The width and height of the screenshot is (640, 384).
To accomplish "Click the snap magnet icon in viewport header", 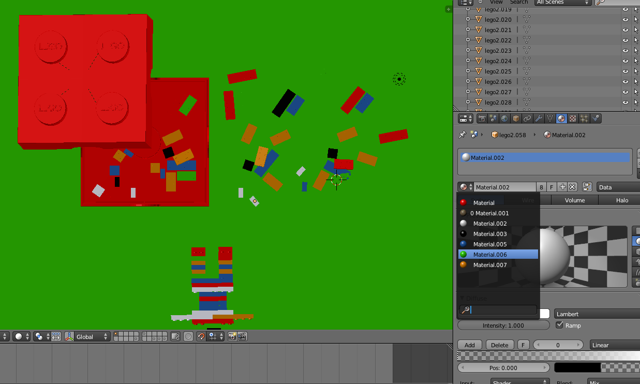I will point(201,336).
